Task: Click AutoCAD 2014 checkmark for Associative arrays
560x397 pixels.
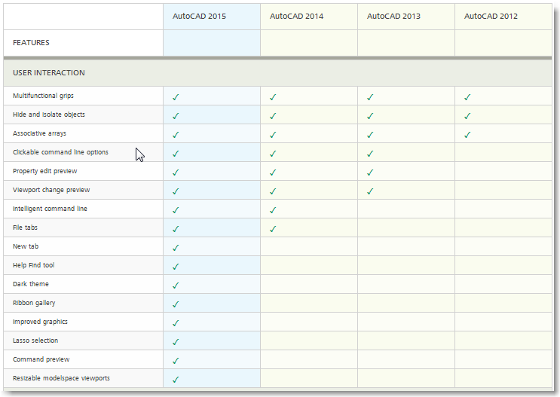Action: pyautogui.click(x=273, y=135)
